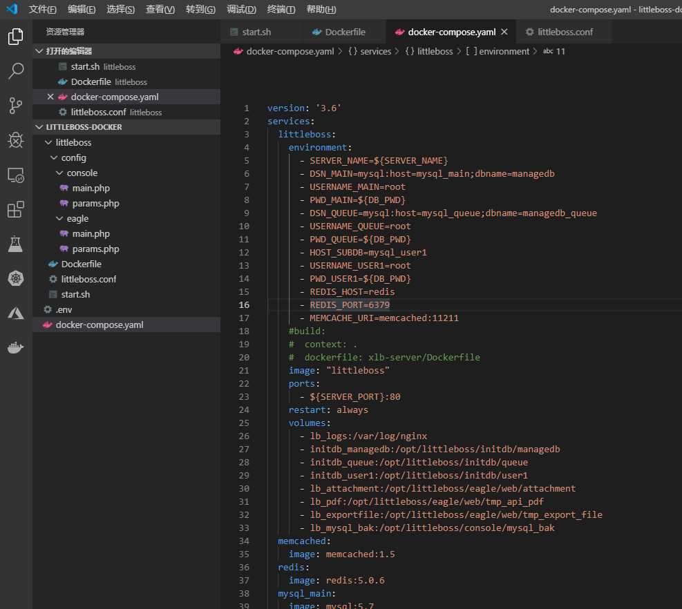Screen dimensions: 682x609
Task: Open params.php under console folder
Action: [126, 203]
